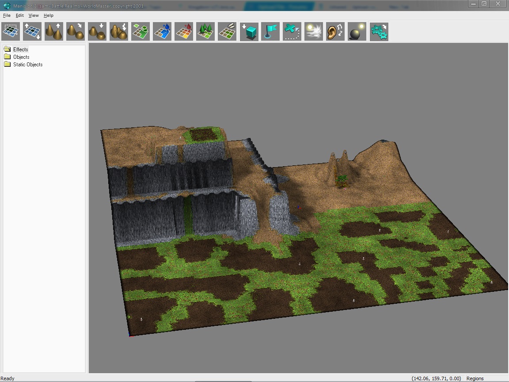Image resolution: width=509 pixels, height=382 pixels.
Task: Select the Static Objects folder
Action: coord(27,64)
